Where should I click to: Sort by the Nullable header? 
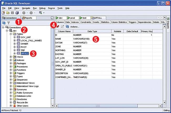click(117, 31)
